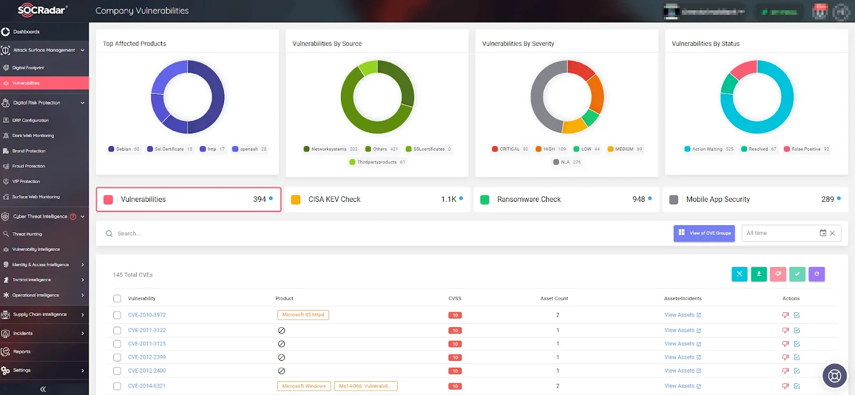Collapse the sidebar with double-arrow icon
The width and height of the screenshot is (855, 395).
43,389
